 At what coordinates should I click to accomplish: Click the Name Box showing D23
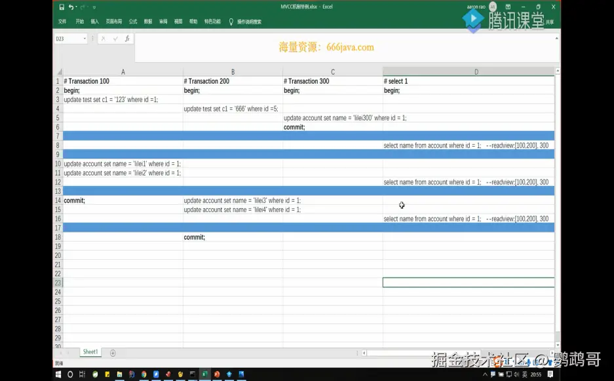[x=68, y=39]
